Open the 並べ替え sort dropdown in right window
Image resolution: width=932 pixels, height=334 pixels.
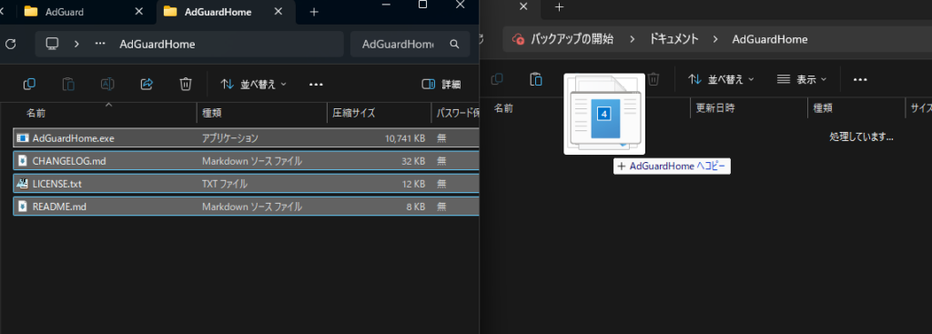pyautogui.click(x=722, y=79)
